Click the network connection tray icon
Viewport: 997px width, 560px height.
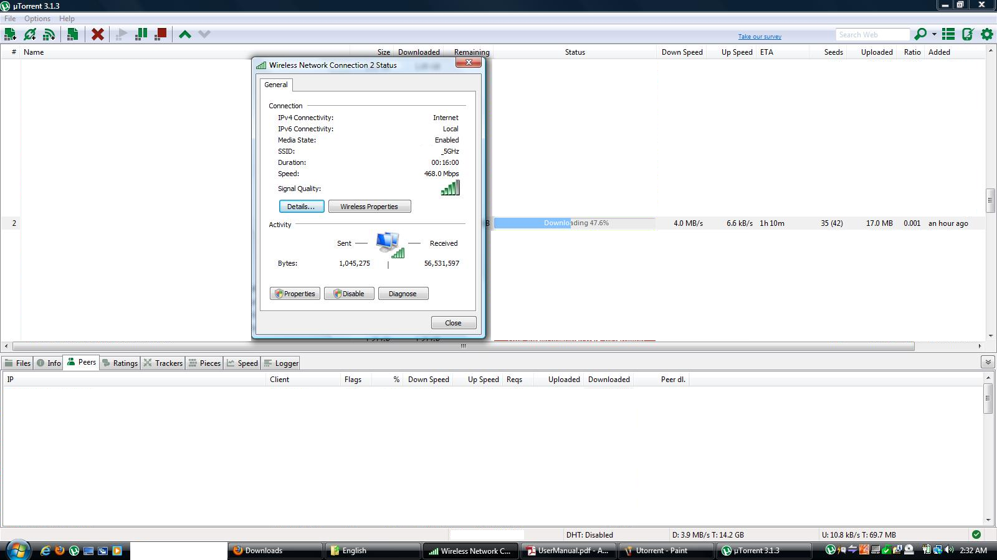938,550
